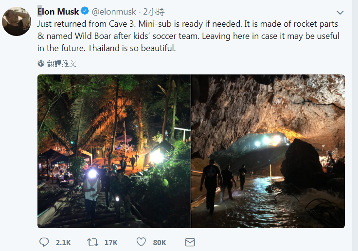Retweet this tweet using the arrows icon
Image resolution: width=358 pixels, height=251 pixels.
(92, 242)
